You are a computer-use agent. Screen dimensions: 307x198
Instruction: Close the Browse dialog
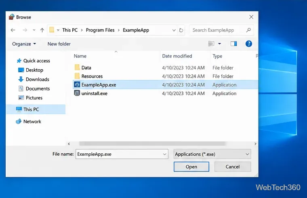pos(251,17)
